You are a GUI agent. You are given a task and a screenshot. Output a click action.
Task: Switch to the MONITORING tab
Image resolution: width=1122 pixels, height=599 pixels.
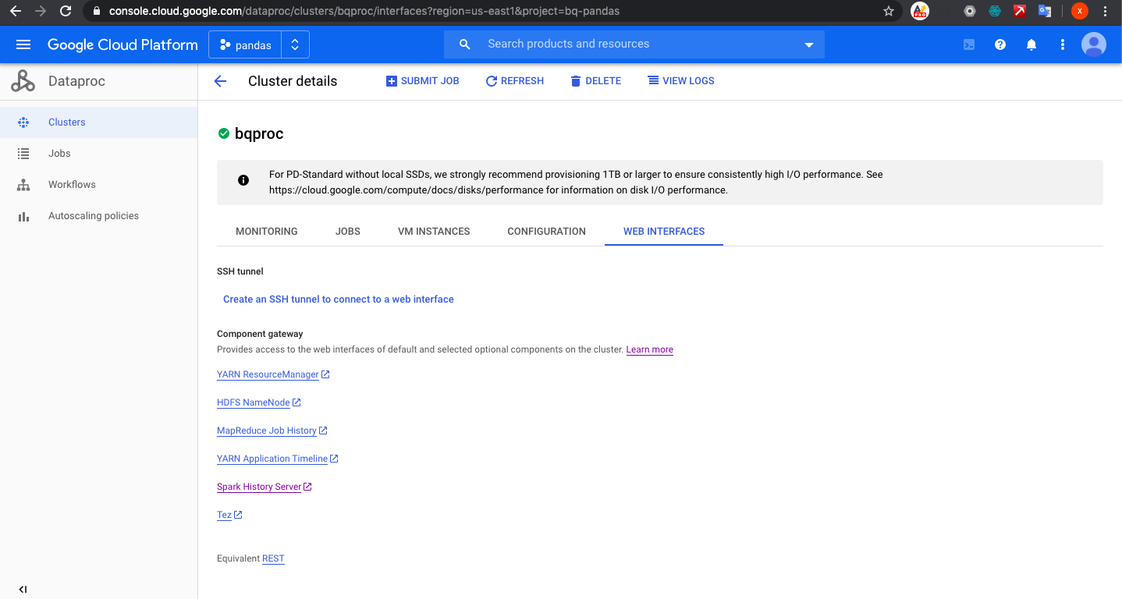[267, 232]
